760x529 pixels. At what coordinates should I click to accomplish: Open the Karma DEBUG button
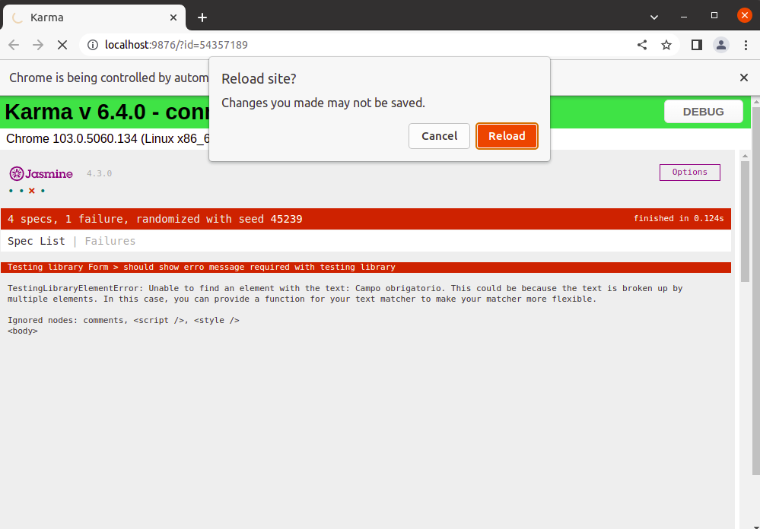point(703,112)
